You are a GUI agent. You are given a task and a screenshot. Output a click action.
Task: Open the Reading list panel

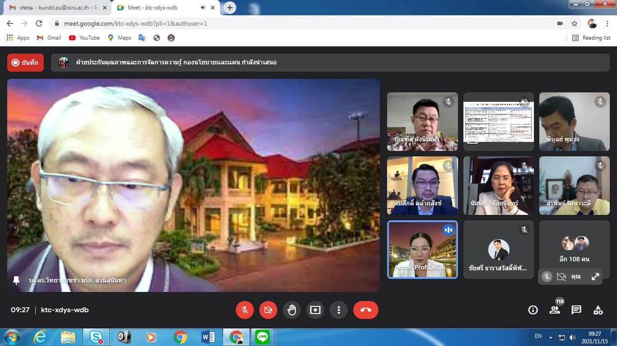click(x=591, y=38)
